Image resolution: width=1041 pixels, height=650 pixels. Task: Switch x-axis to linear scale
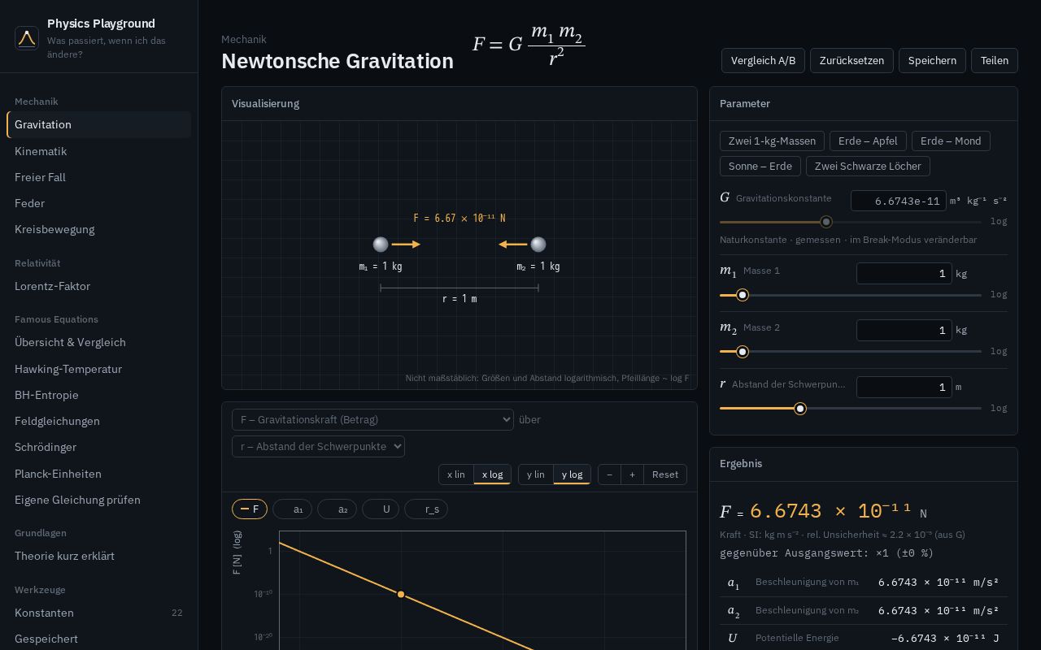tap(456, 474)
